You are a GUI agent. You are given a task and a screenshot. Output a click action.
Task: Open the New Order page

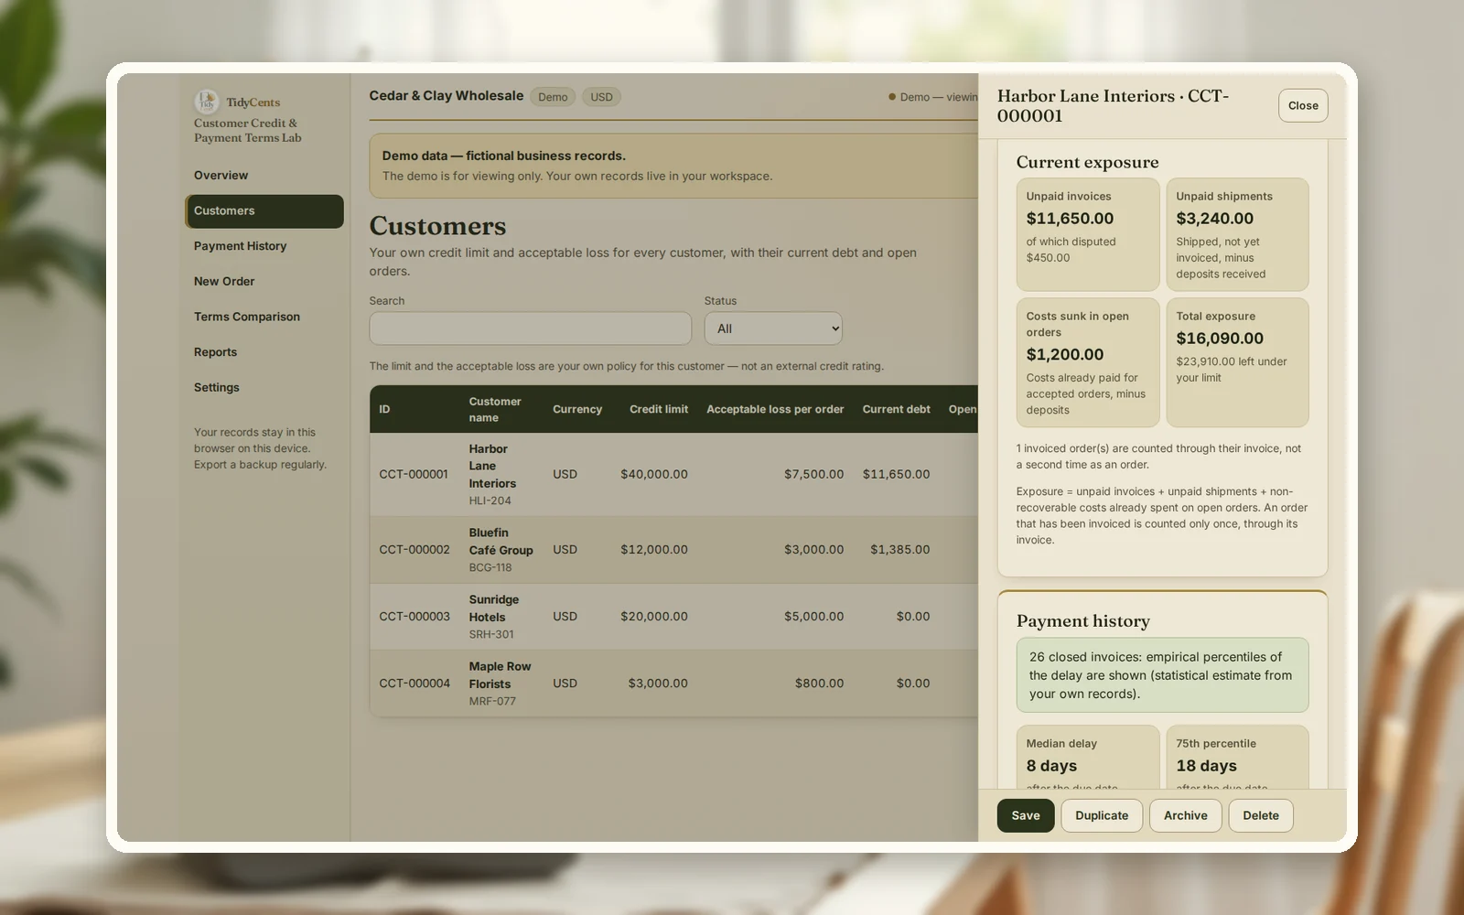point(264,282)
